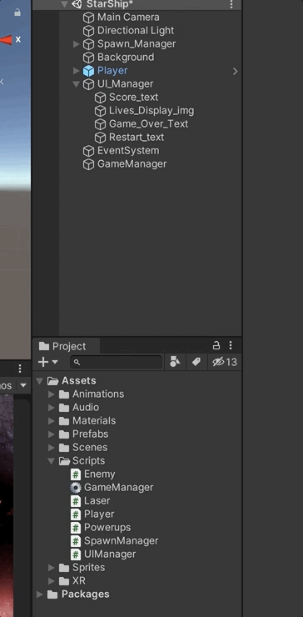Open the Project panel options menu
The image size is (303, 617).
click(x=231, y=345)
